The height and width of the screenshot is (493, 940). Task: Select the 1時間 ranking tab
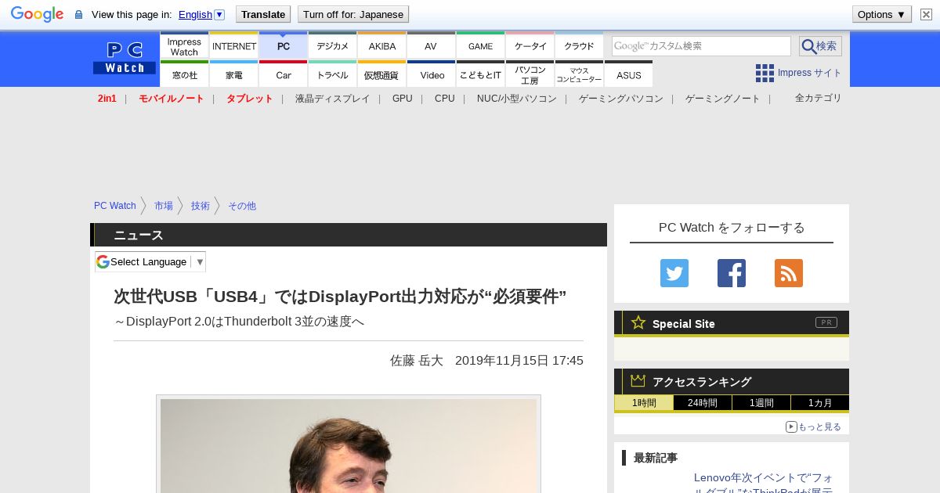pos(644,403)
